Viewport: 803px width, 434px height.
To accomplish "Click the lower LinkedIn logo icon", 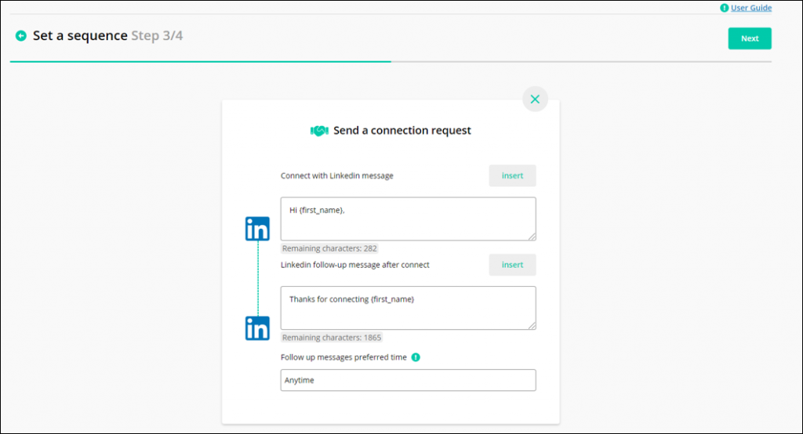I will point(257,328).
